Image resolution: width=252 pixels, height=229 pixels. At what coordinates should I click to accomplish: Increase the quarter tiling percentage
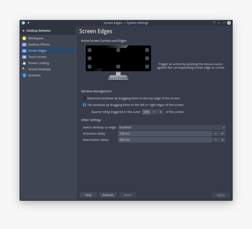[160, 112]
